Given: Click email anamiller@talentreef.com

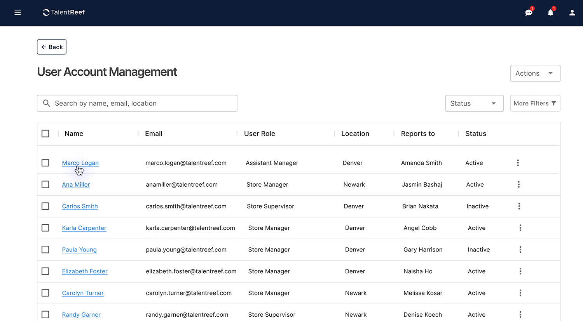Looking at the screenshot, I should point(182,185).
